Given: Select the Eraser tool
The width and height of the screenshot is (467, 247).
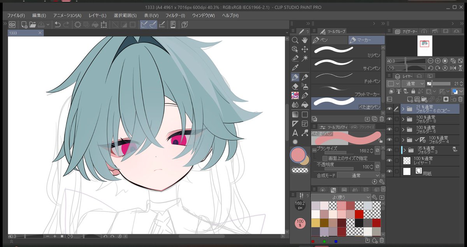Looking at the screenshot, I should (295, 86).
